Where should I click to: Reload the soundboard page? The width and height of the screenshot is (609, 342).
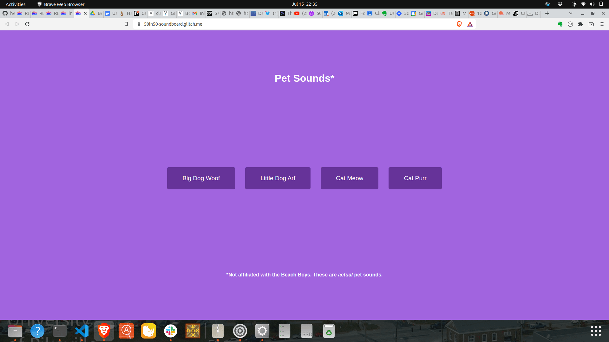27,24
